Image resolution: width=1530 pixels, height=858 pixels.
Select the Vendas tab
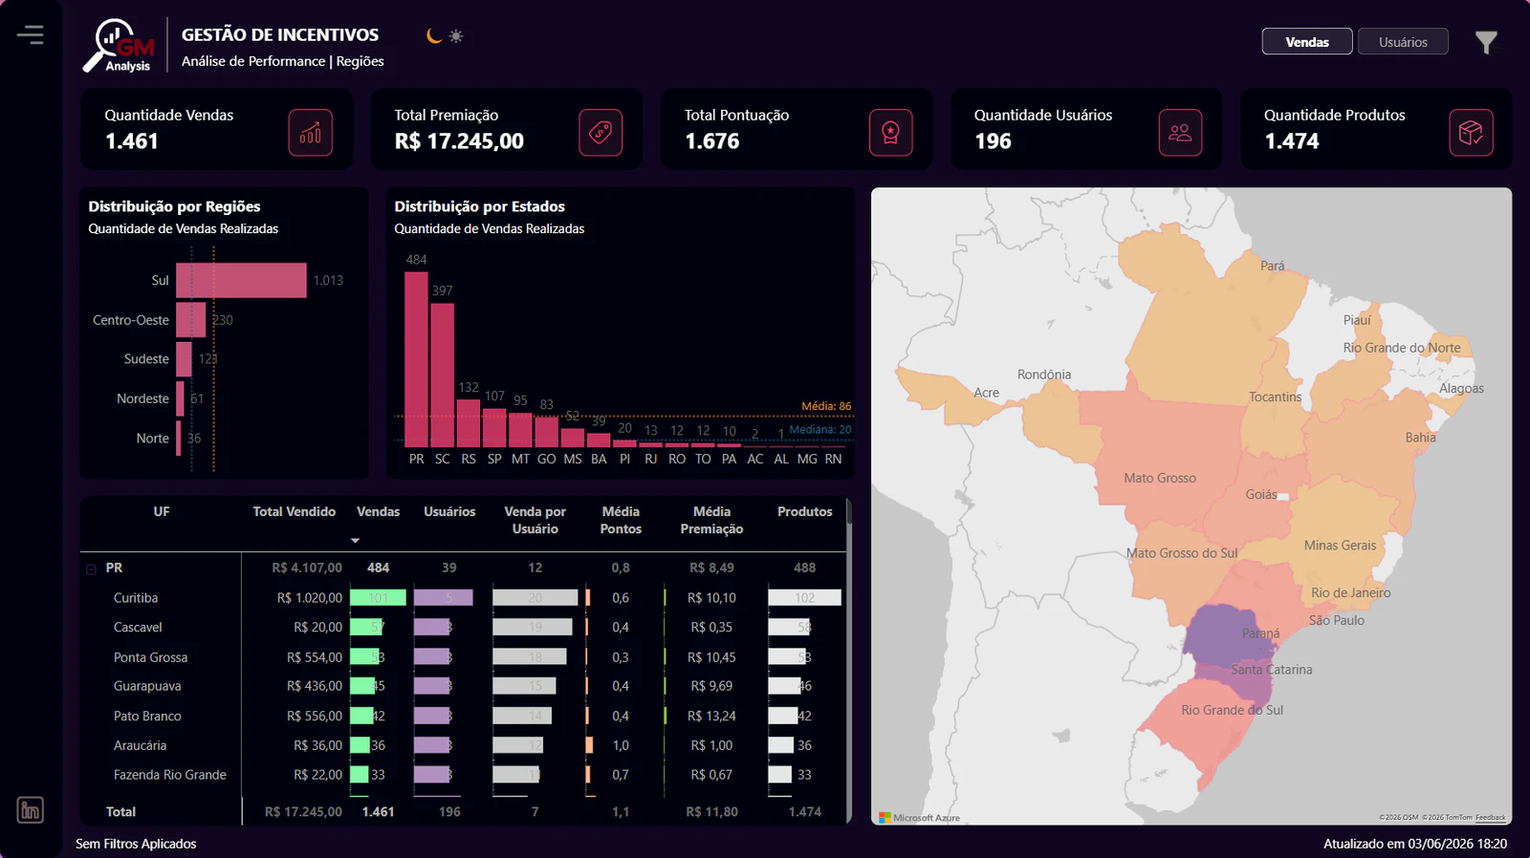pos(1307,42)
